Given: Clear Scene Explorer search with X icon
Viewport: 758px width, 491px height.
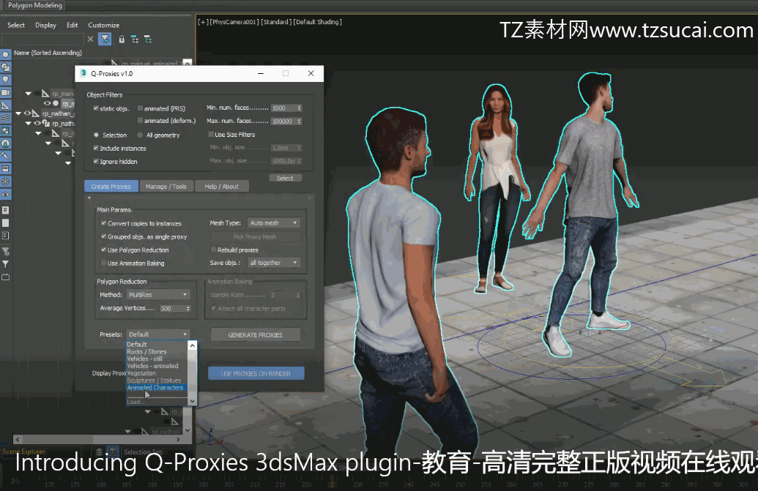Looking at the screenshot, I should pos(90,39).
